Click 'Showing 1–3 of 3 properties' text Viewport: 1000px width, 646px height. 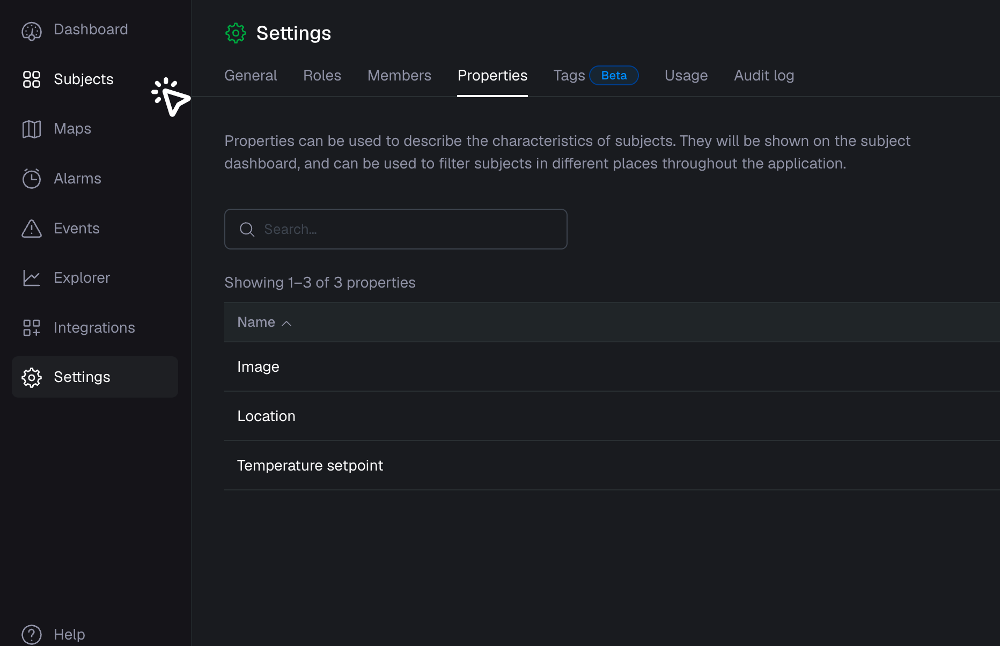click(320, 283)
